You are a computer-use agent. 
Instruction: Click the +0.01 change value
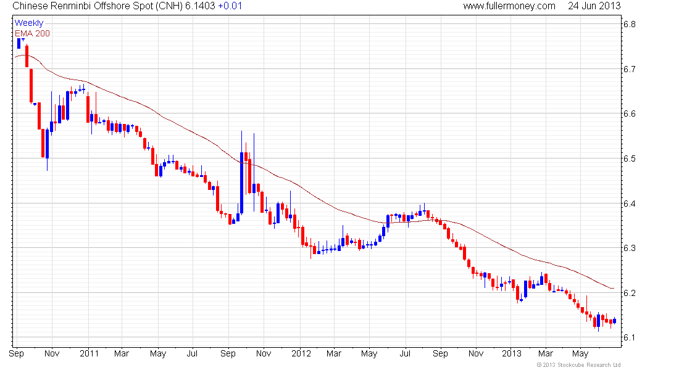[230, 6]
